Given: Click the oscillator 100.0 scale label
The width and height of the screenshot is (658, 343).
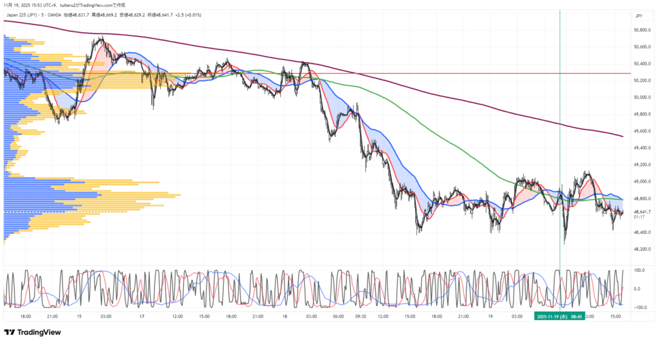Looking at the screenshot, I should [640, 271].
